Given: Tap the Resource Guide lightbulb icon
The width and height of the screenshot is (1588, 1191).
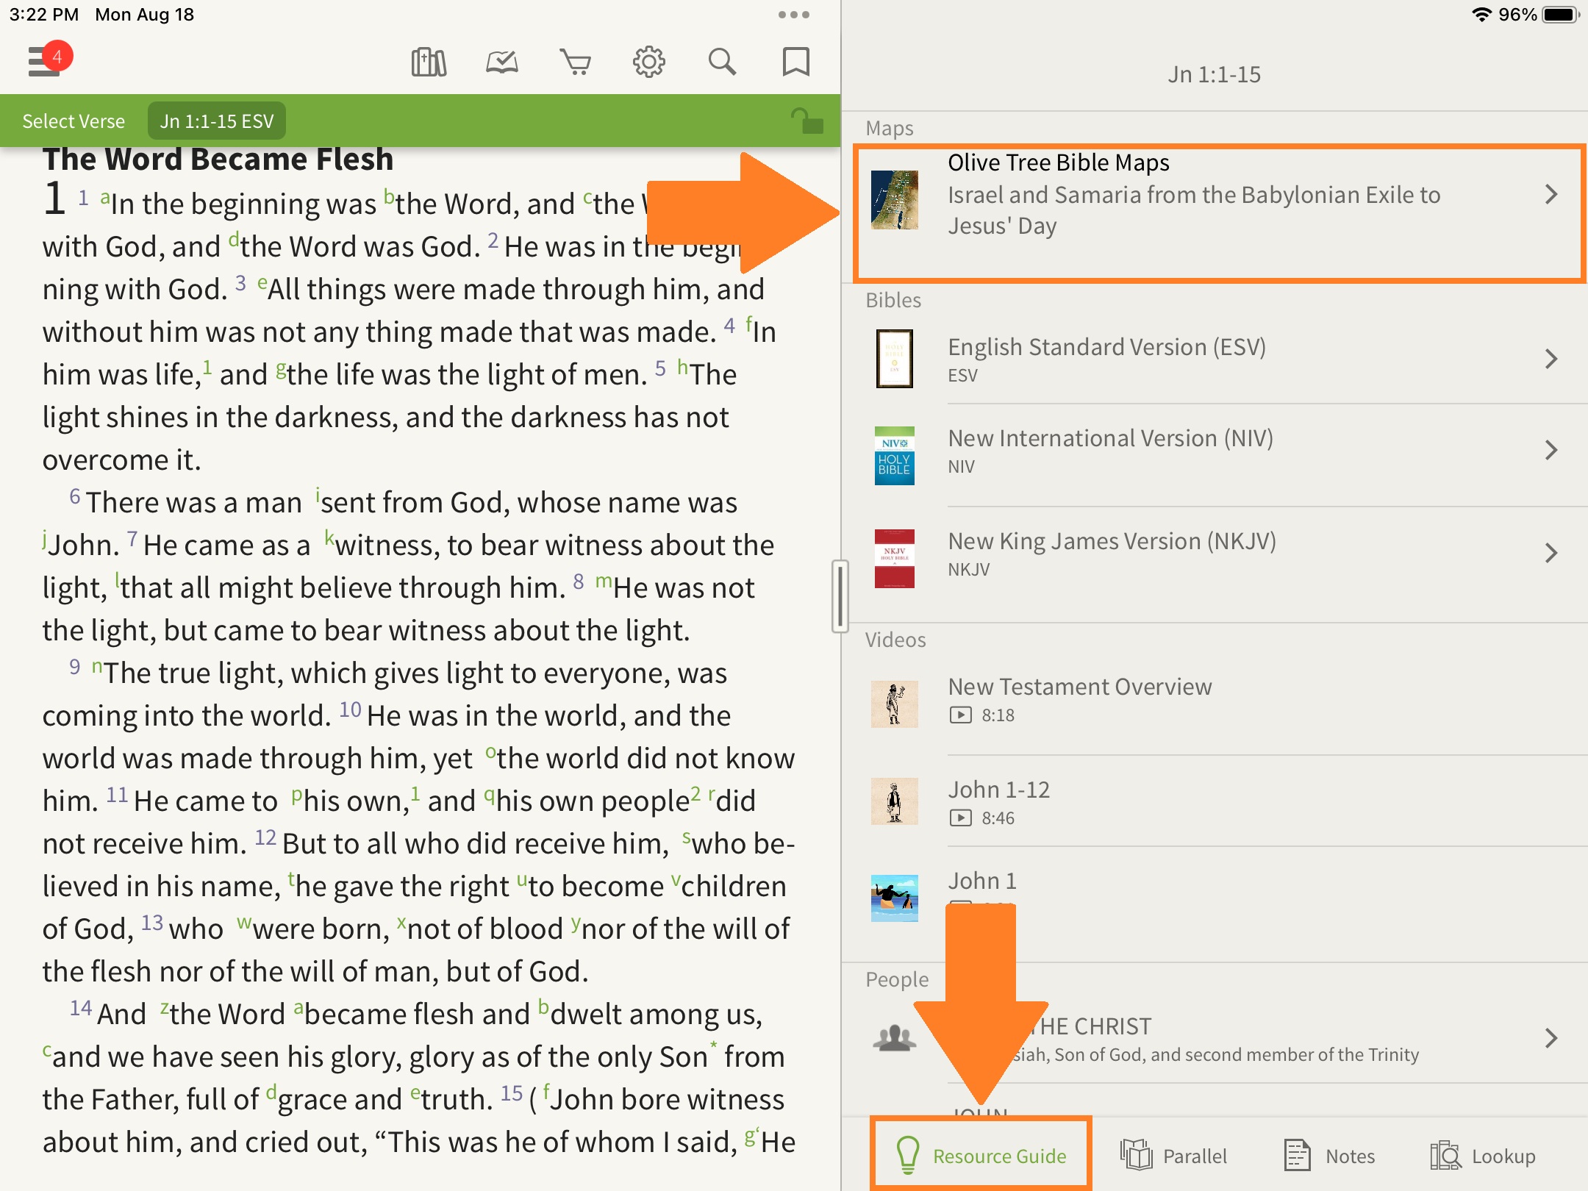Looking at the screenshot, I should pyautogui.click(x=908, y=1156).
